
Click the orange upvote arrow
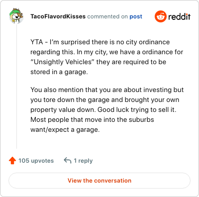[12, 161]
